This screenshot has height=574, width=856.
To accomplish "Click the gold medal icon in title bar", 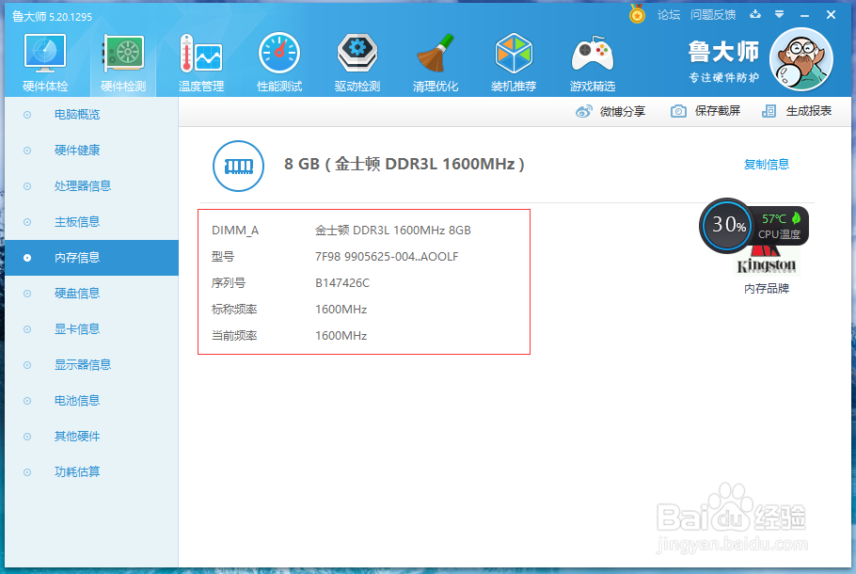I will (637, 14).
